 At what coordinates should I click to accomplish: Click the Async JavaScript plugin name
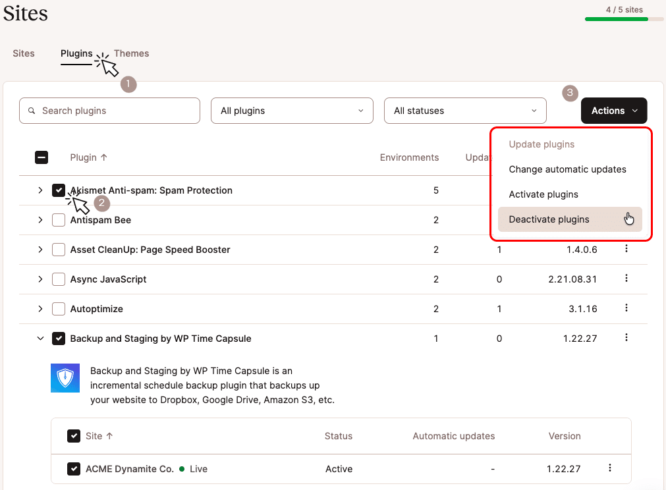tap(108, 279)
